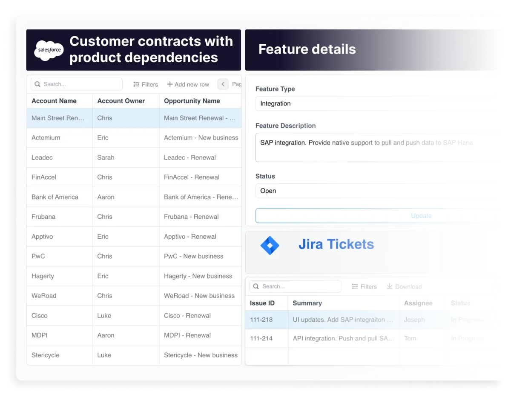Viewport: 511px width, 397px height.
Task: Click the search magnifier icon in contracts table
Action: pyautogui.click(x=37, y=84)
